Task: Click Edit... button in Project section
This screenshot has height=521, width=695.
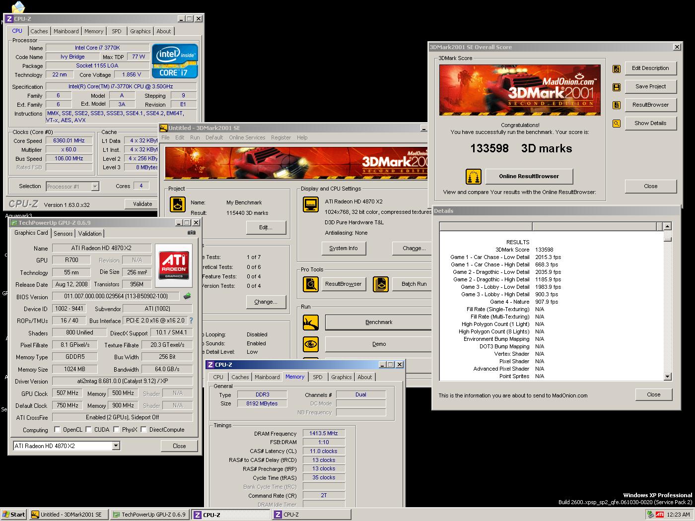Action: coord(266,228)
